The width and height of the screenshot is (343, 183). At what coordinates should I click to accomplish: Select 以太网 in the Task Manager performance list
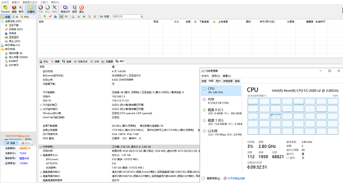(221, 132)
